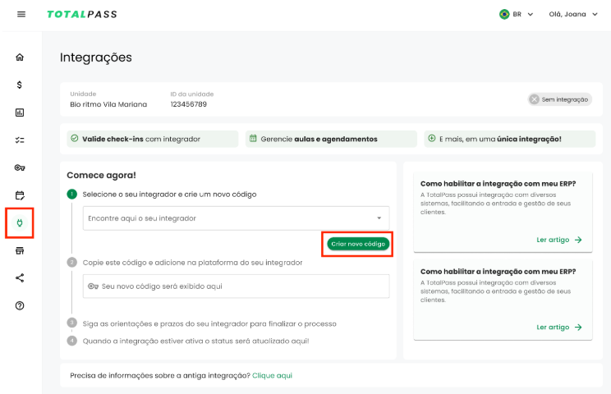Open the store icon in sidebar

click(x=20, y=250)
